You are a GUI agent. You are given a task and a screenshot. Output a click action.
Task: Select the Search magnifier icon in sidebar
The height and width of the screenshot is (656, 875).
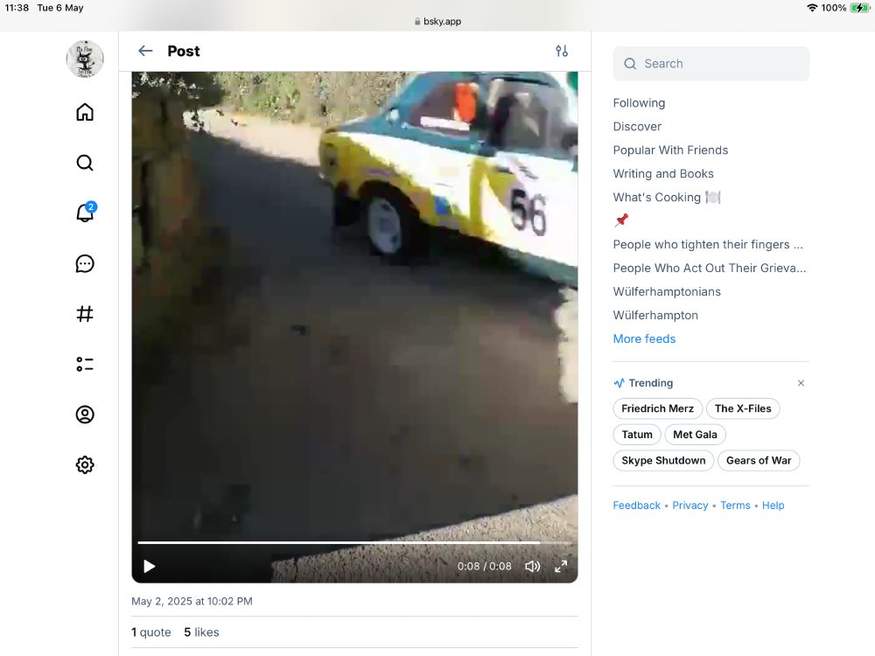pos(84,163)
